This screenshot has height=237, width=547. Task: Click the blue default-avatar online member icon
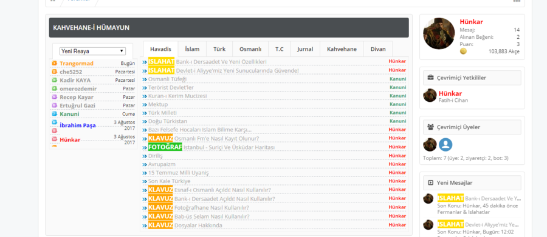[446, 144]
